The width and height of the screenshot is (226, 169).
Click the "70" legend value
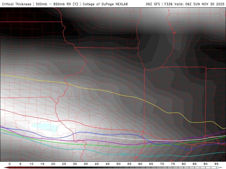point(162,164)
